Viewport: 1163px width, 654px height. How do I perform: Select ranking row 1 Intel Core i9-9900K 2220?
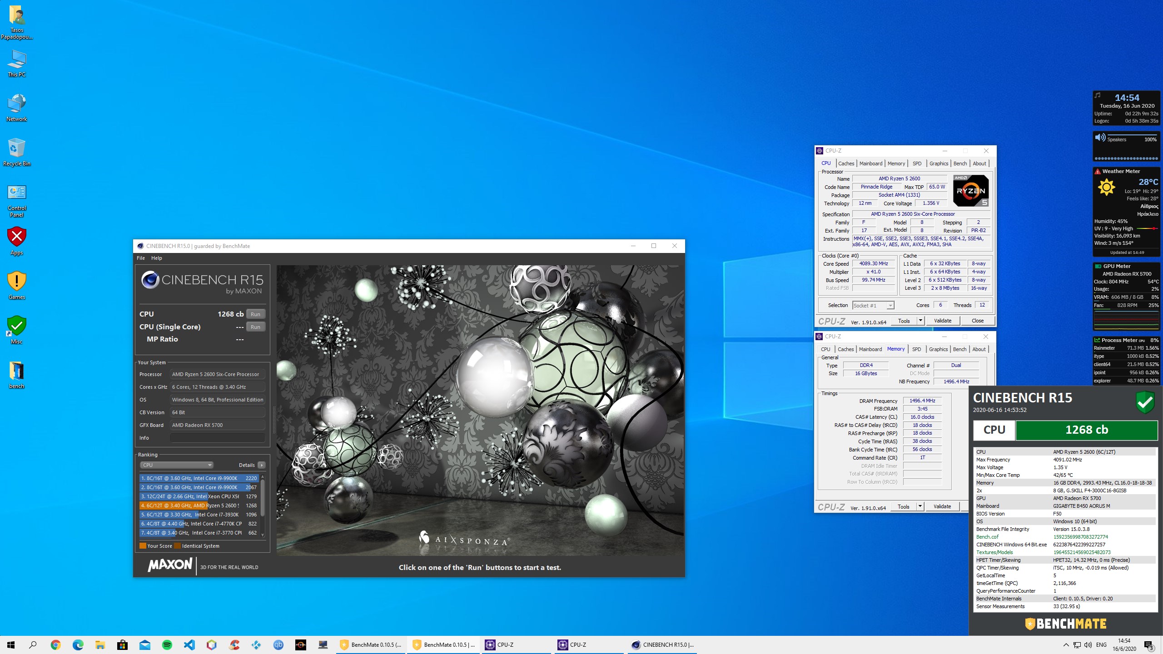[x=199, y=478]
